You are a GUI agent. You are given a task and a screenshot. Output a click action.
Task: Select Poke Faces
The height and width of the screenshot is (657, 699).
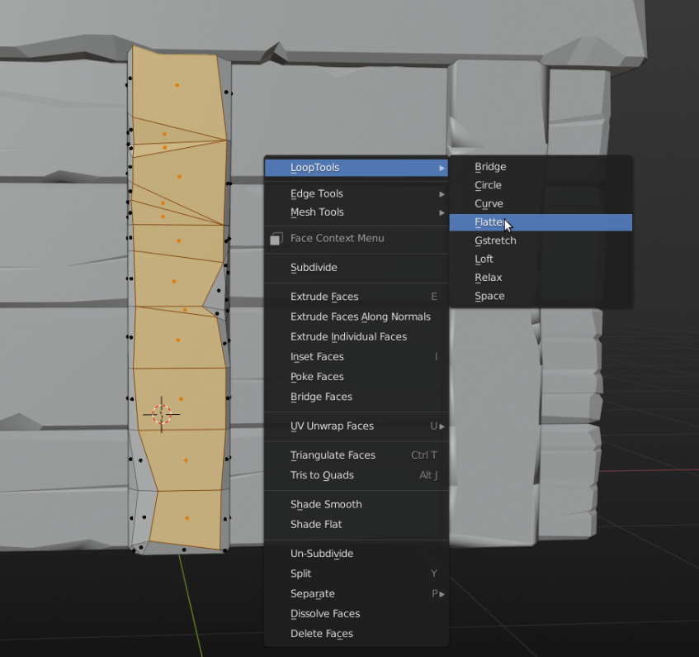point(357,377)
